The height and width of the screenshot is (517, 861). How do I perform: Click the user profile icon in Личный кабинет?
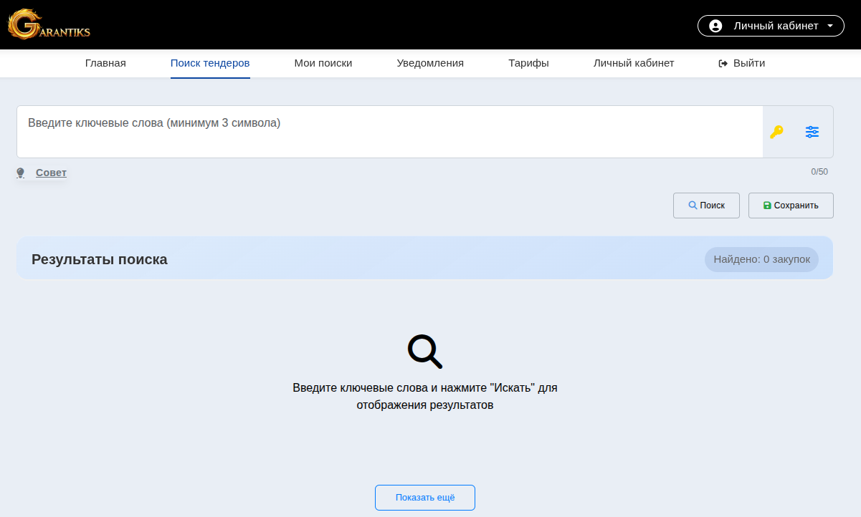pyautogui.click(x=714, y=25)
